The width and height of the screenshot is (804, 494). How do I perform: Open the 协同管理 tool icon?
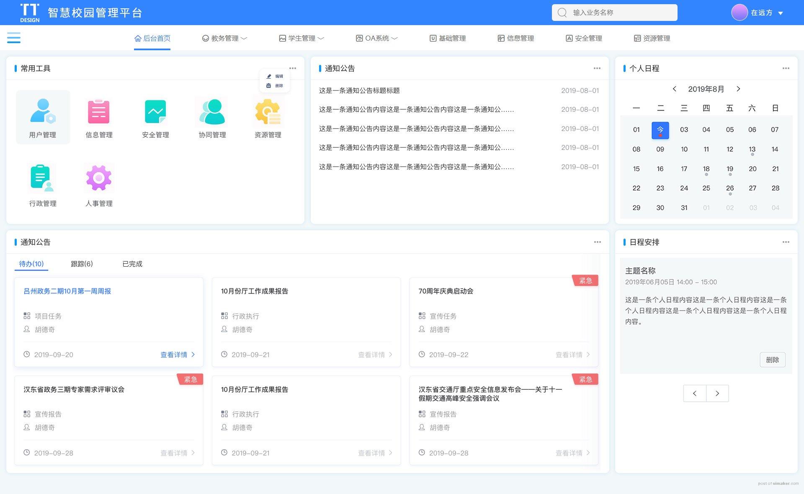coord(212,112)
